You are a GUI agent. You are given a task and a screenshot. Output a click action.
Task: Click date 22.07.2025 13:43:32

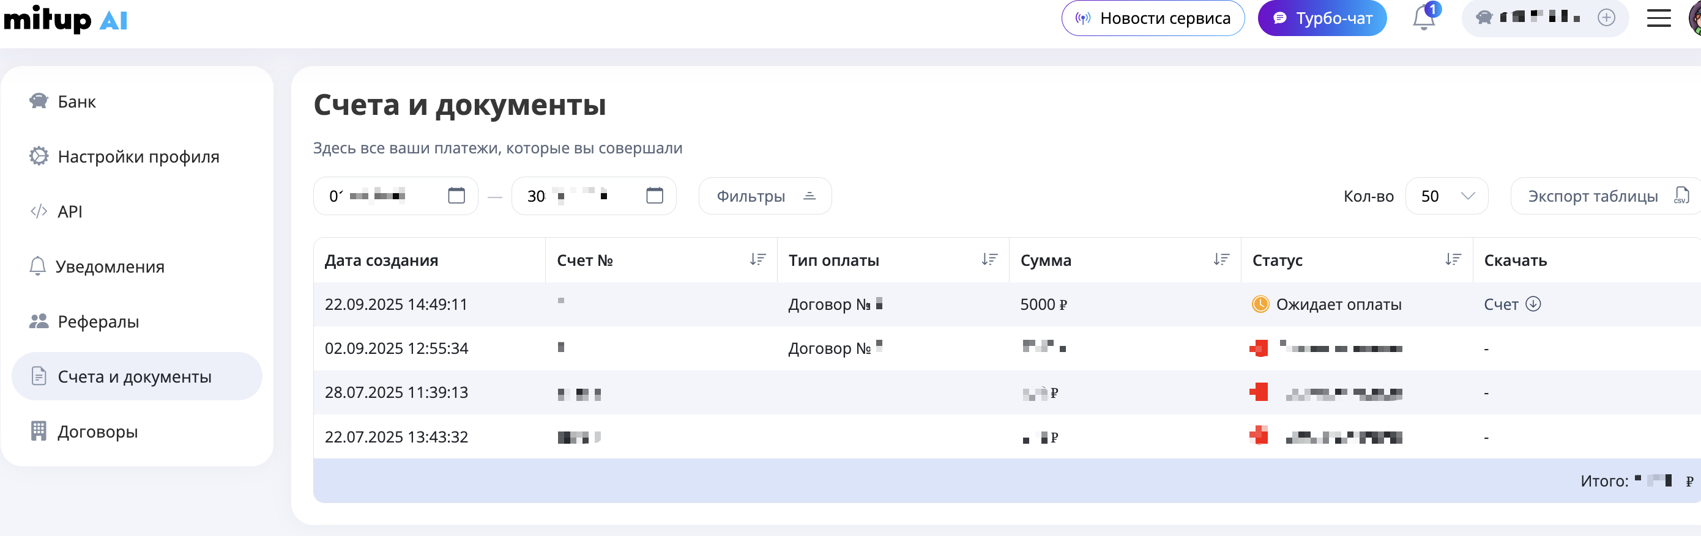click(x=396, y=436)
